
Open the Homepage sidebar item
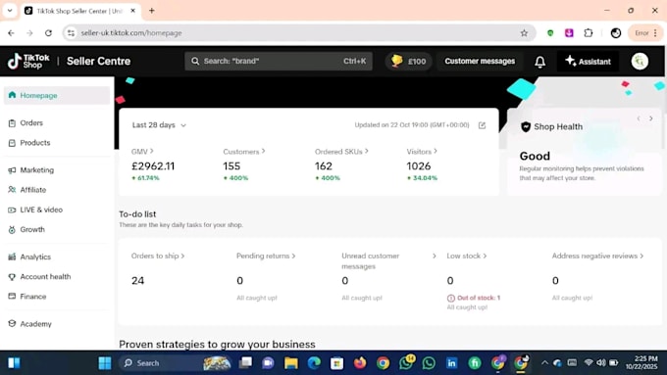pyautogui.click(x=57, y=96)
